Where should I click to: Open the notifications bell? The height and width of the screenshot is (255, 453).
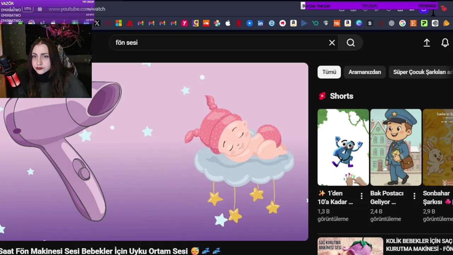point(445,43)
